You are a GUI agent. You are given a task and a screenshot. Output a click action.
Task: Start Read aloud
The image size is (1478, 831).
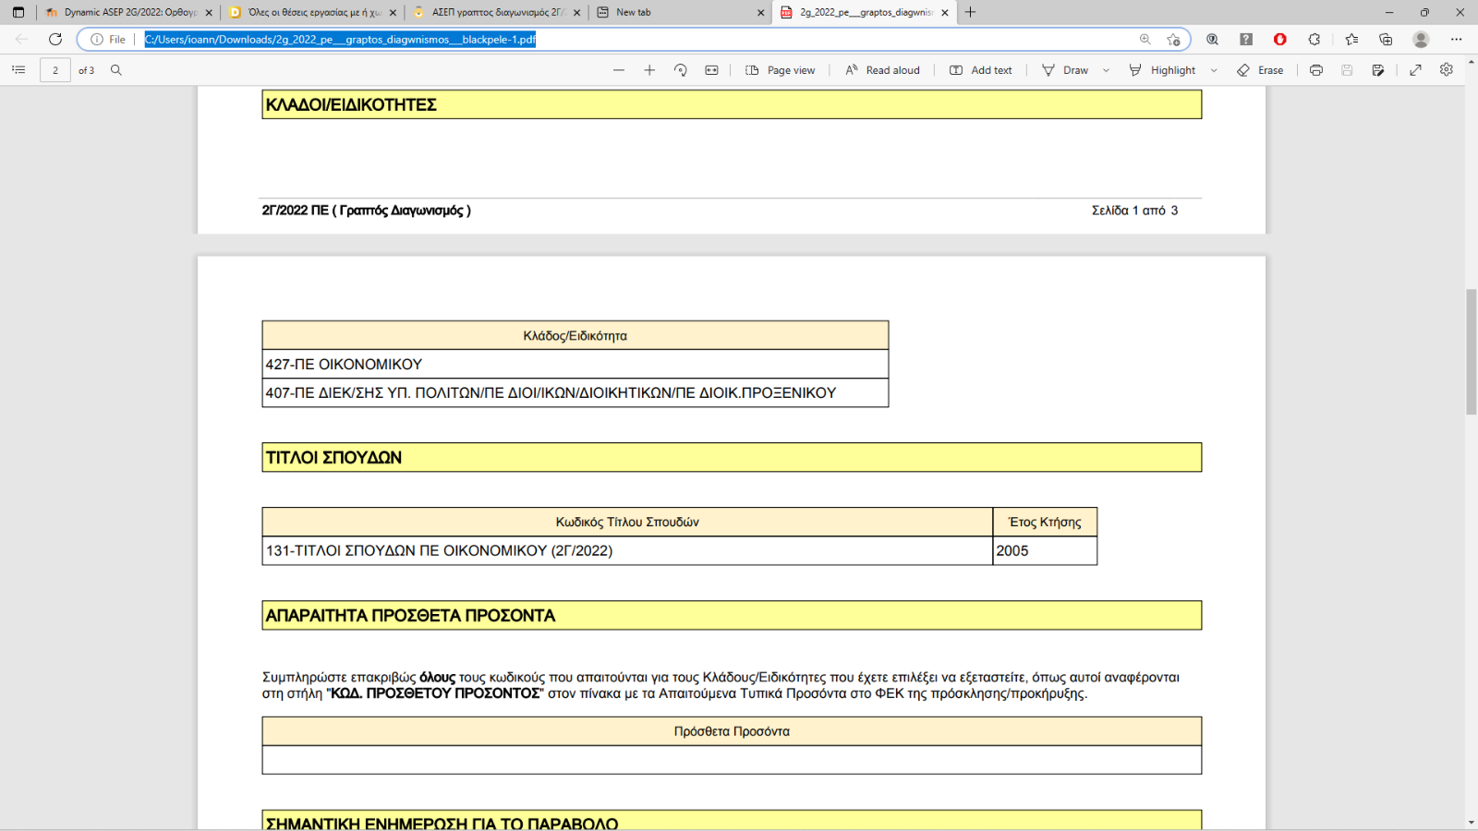coord(883,70)
